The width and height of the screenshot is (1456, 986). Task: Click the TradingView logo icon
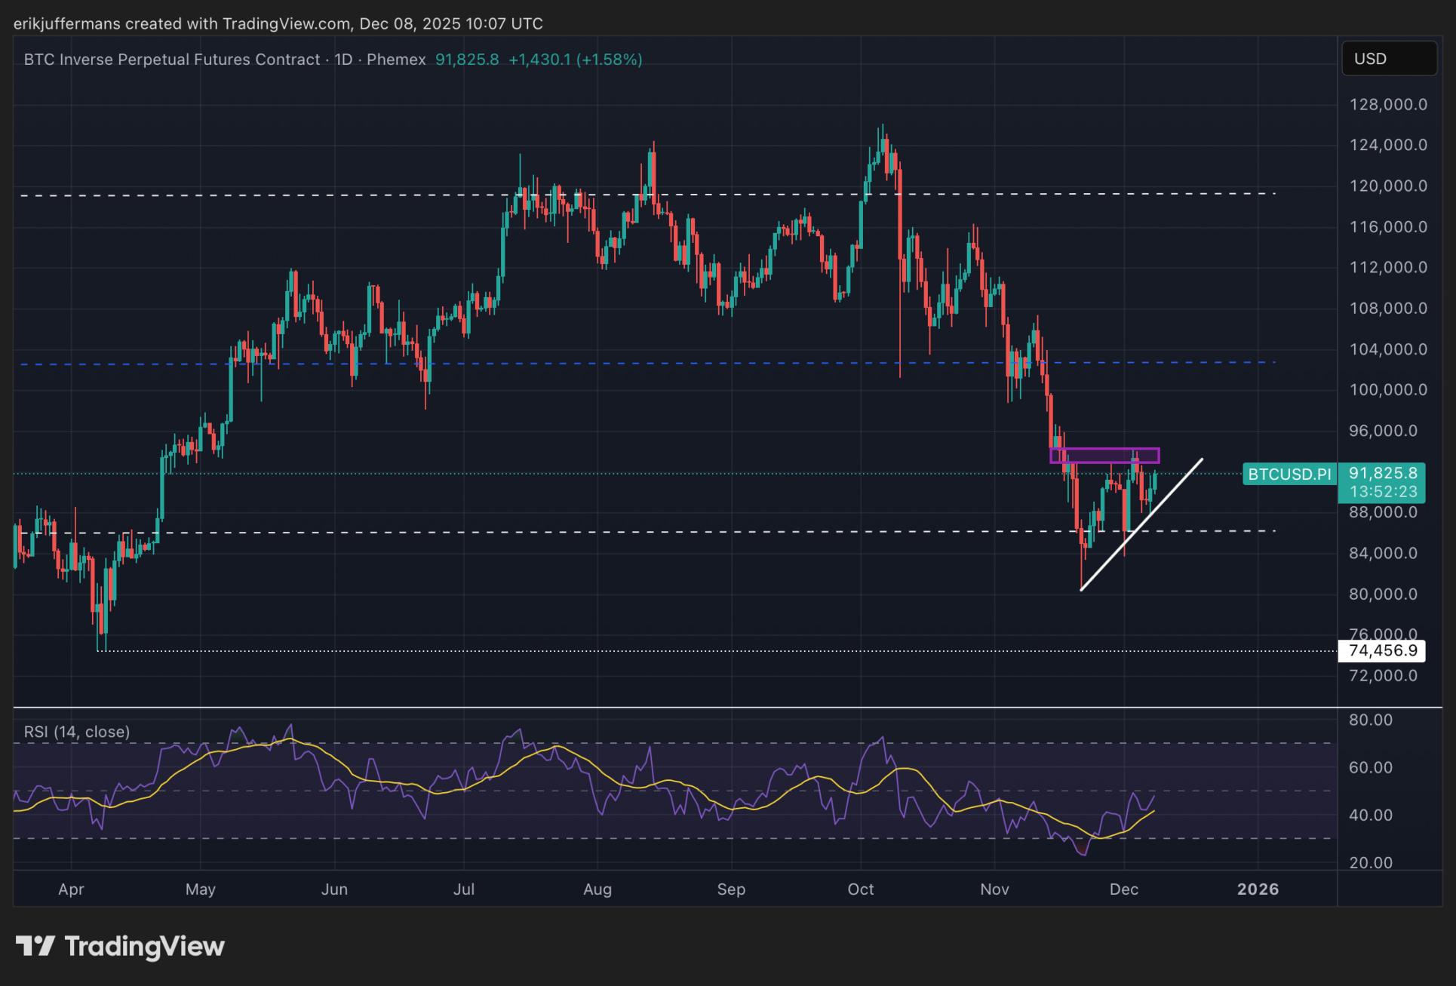35,946
